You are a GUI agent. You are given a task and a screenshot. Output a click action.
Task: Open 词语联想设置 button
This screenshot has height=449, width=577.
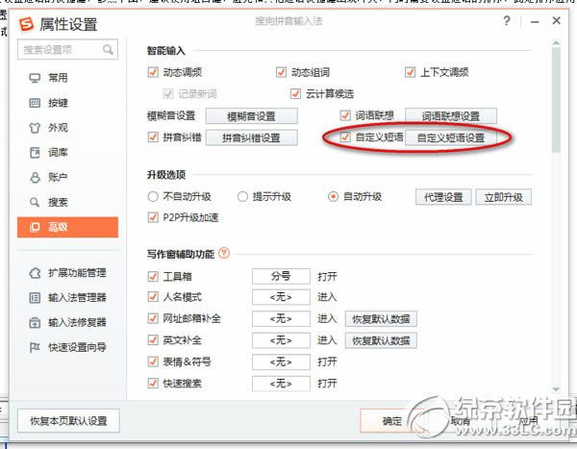[451, 116]
